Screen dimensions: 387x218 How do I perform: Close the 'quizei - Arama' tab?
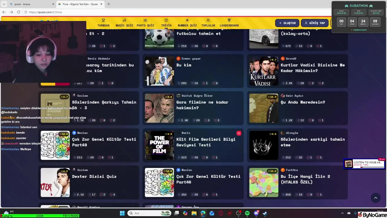tap(53, 4)
